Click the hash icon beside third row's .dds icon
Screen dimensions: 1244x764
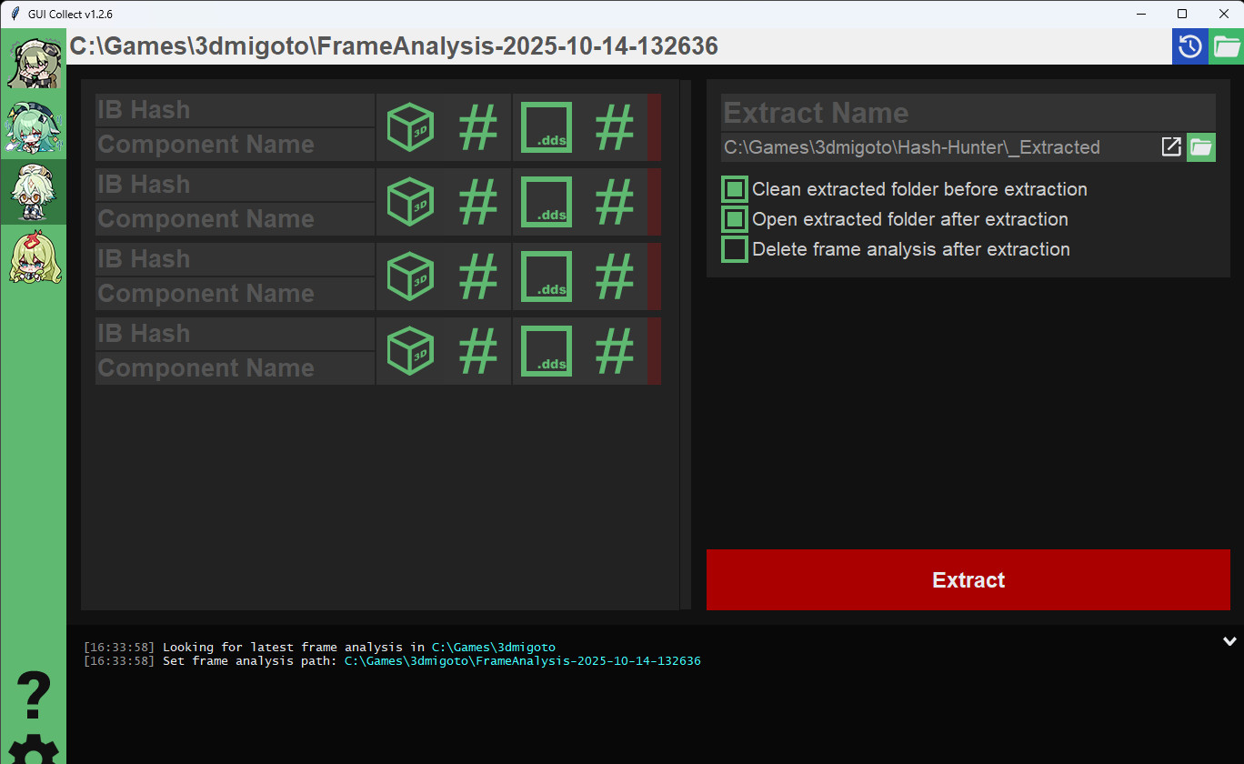coord(615,276)
